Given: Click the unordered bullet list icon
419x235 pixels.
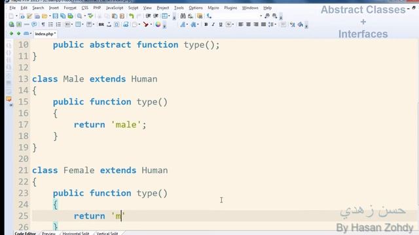Looking at the screenshot, I should [x=50, y=25].
